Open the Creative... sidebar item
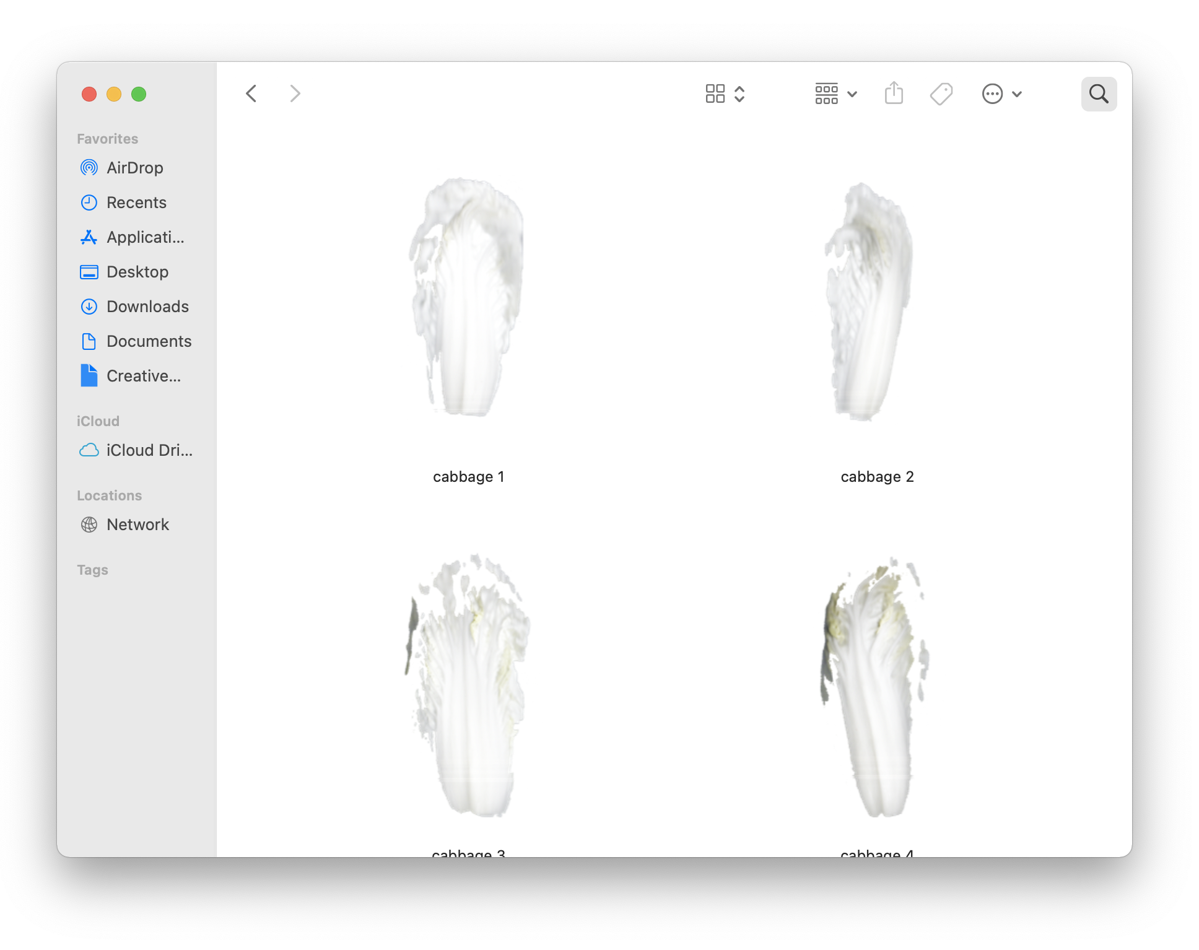This screenshot has width=1199, height=950. (x=136, y=376)
